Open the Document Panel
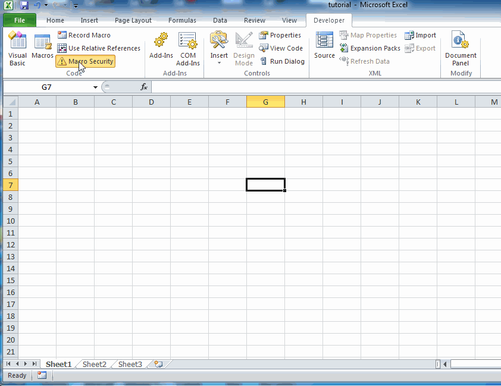The width and height of the screenshot is (501, 386). pyautogui.click(x=461, y=49)
